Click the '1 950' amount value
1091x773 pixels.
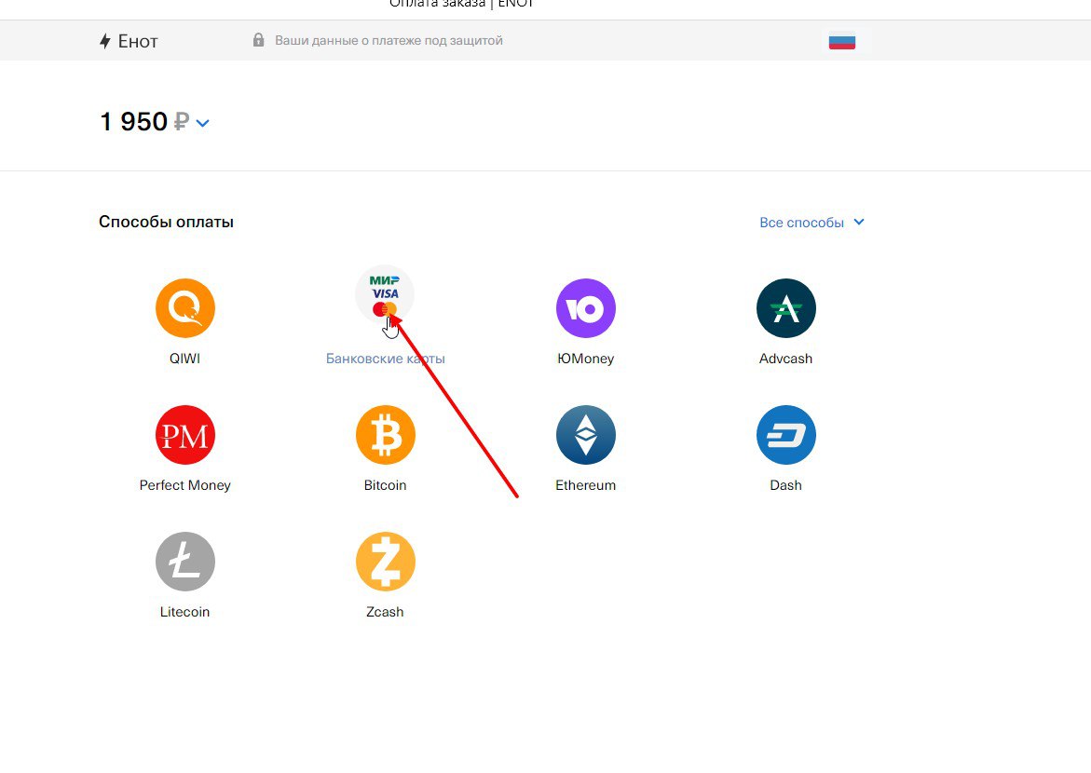pyautogui.click(x=133, y=122)
